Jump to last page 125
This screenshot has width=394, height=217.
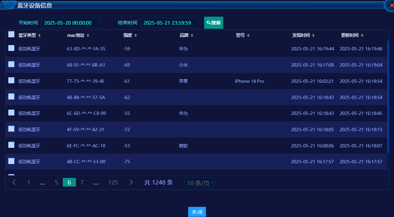pos(113,182)
